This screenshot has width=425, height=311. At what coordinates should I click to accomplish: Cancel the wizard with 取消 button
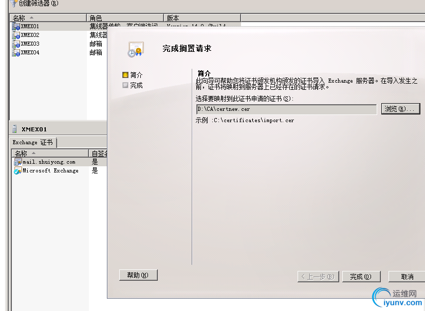coord(406,276)
